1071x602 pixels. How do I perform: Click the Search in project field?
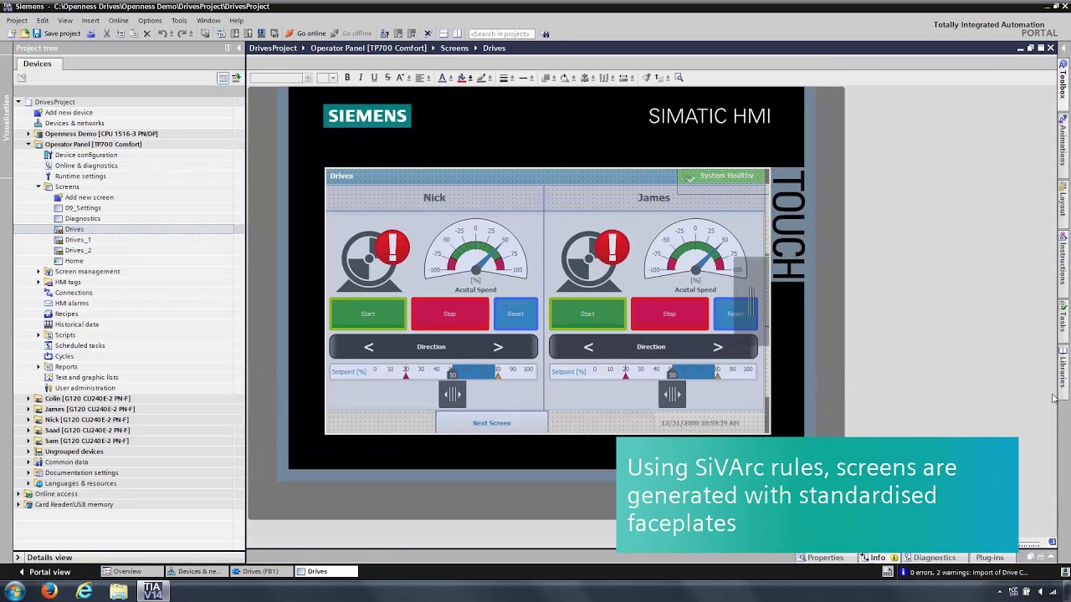coord(500,33)
